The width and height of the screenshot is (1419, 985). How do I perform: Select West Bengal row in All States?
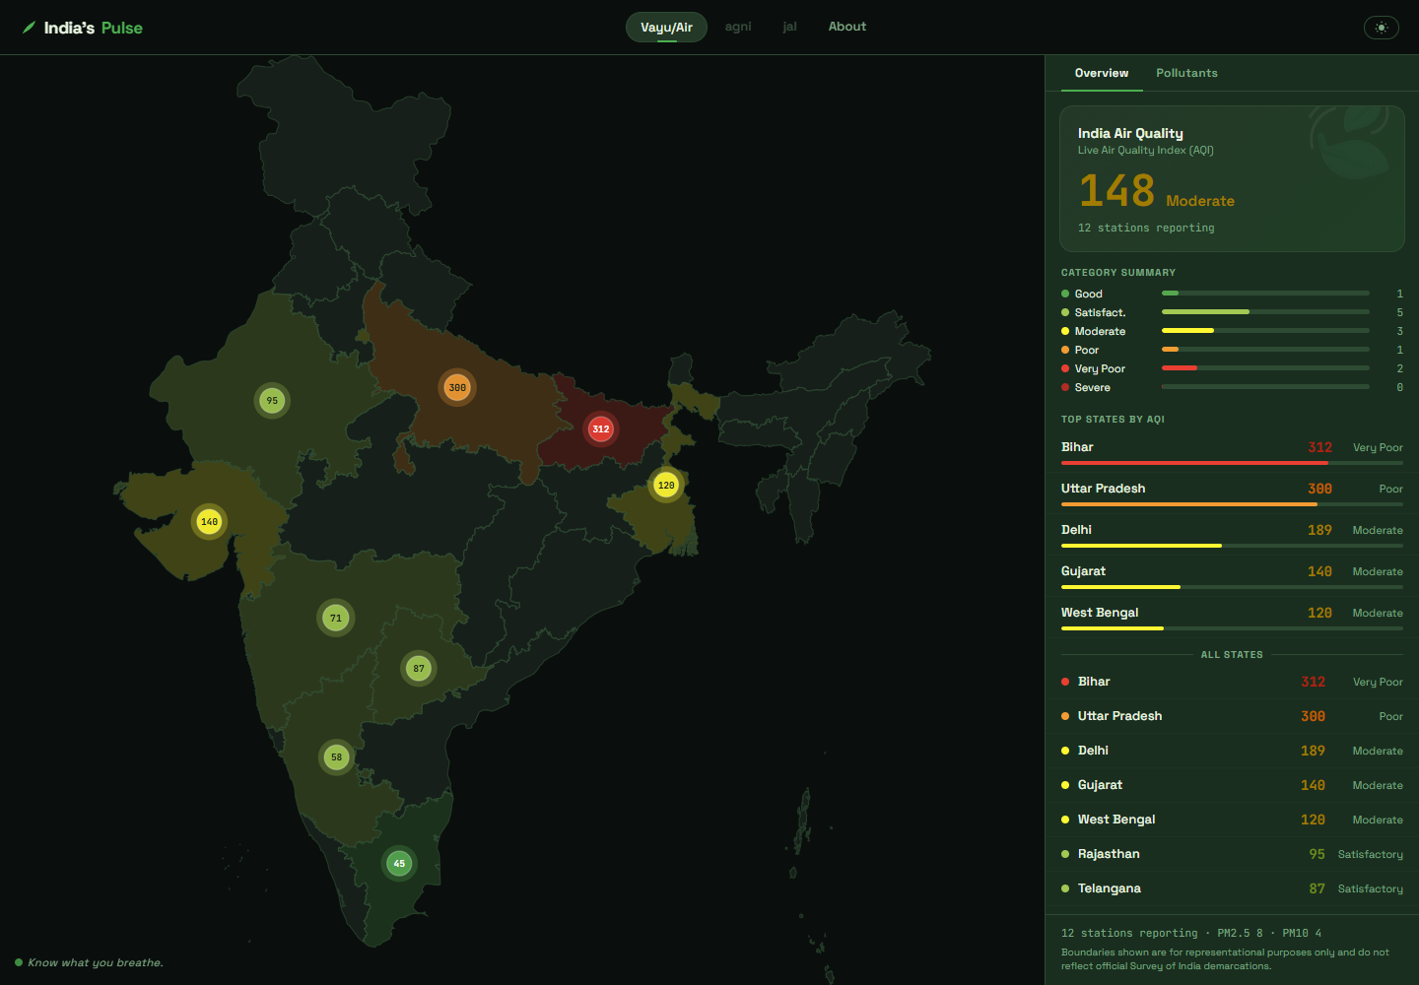tap(1232, 820)
